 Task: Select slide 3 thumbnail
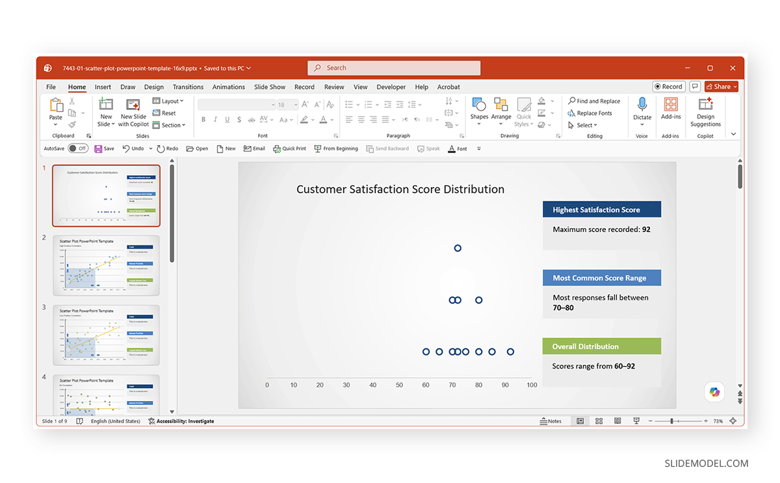click(x=106, y=335)
